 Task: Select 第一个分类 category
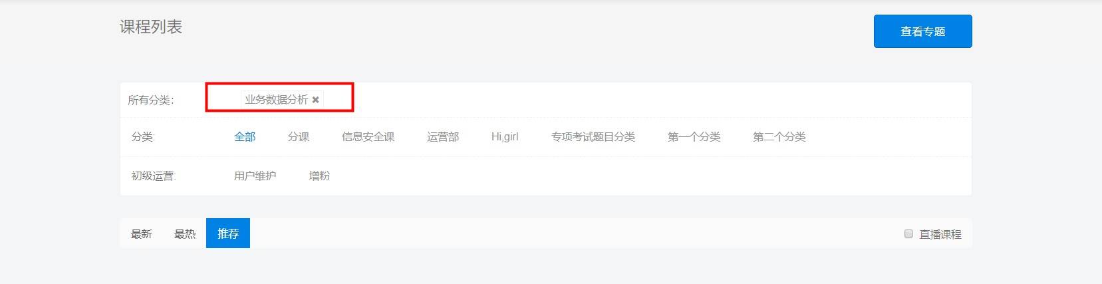click(x=694, y=137)
